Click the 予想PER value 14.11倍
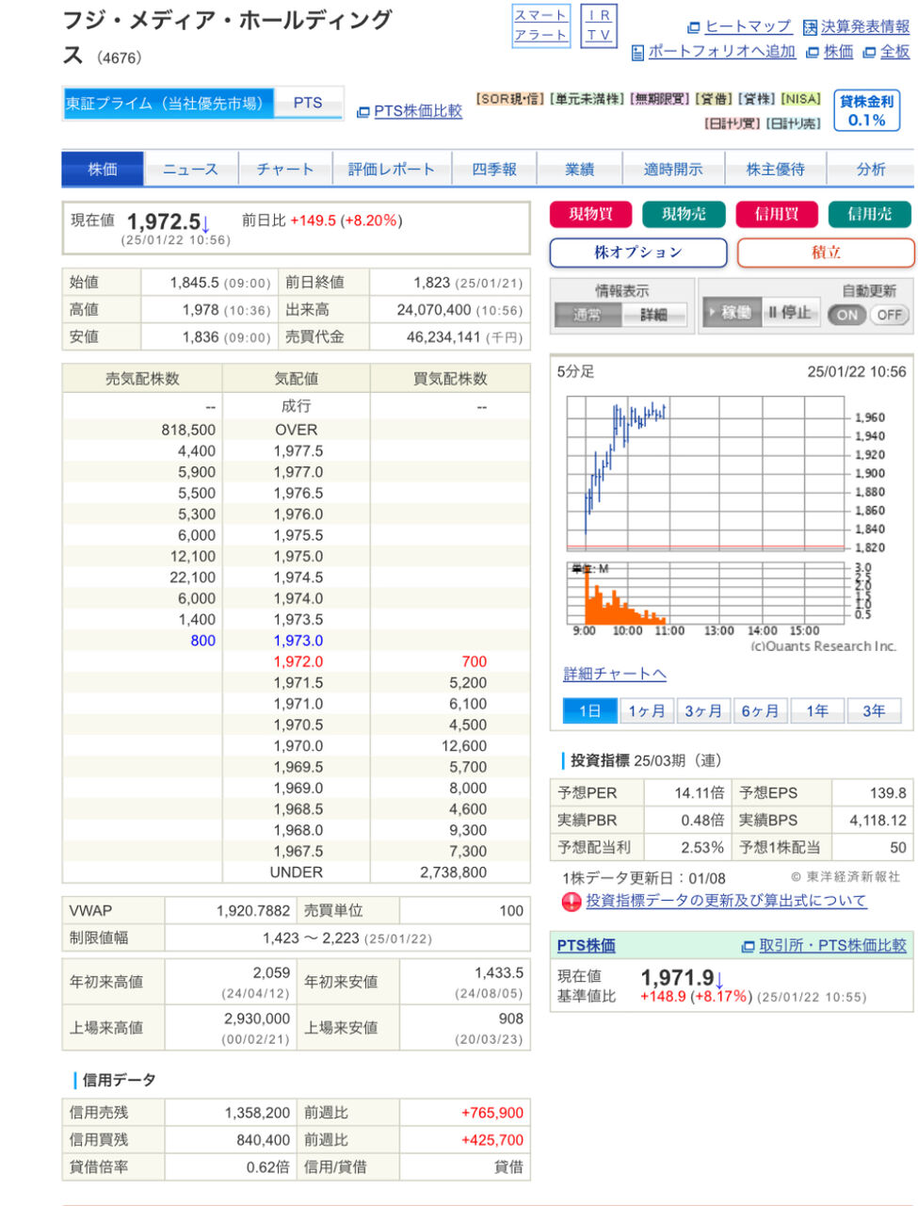The width and height of the screenshot is (918, 1206). [x=700, y=793]
